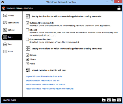This screenshot has width=123, height=104.
Task: Click the last X window icon in bottom bar
Action: click(119, 100)
